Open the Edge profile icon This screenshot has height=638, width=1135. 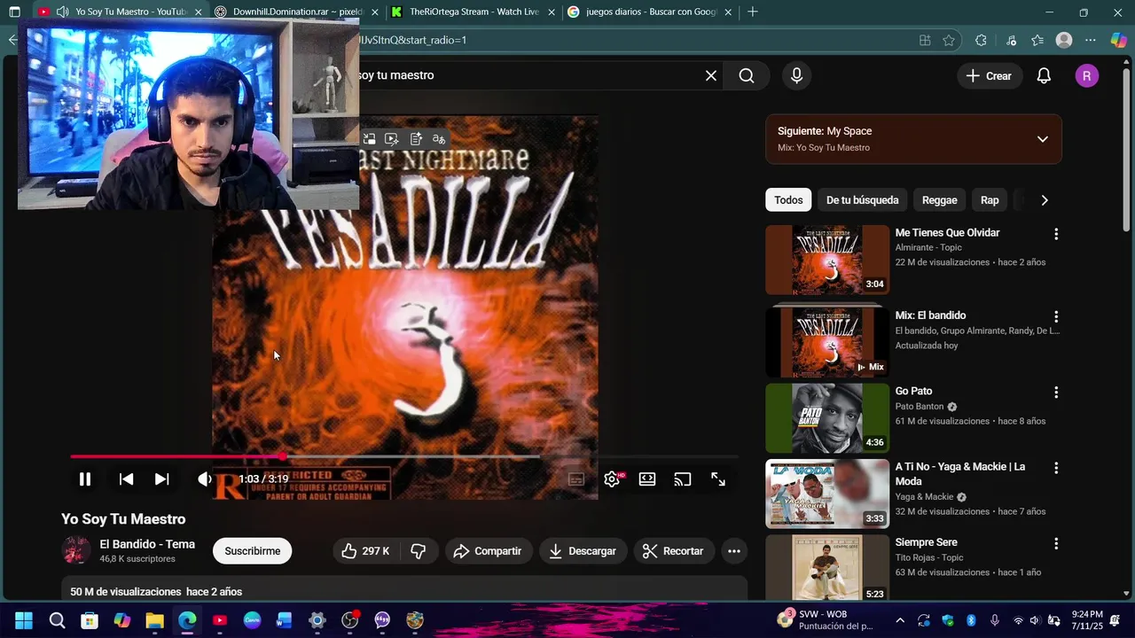click(x=1064, y=40)
